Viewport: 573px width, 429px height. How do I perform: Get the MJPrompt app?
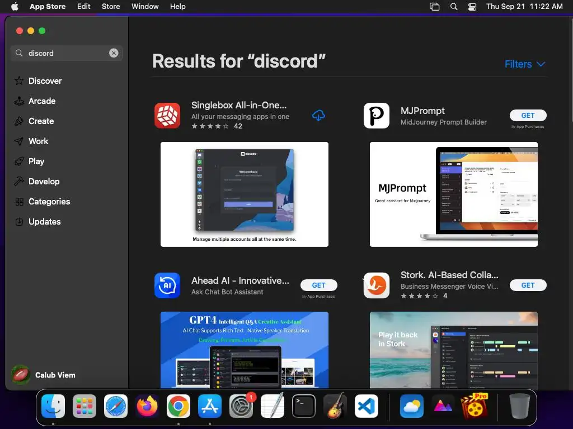[528, 115]
